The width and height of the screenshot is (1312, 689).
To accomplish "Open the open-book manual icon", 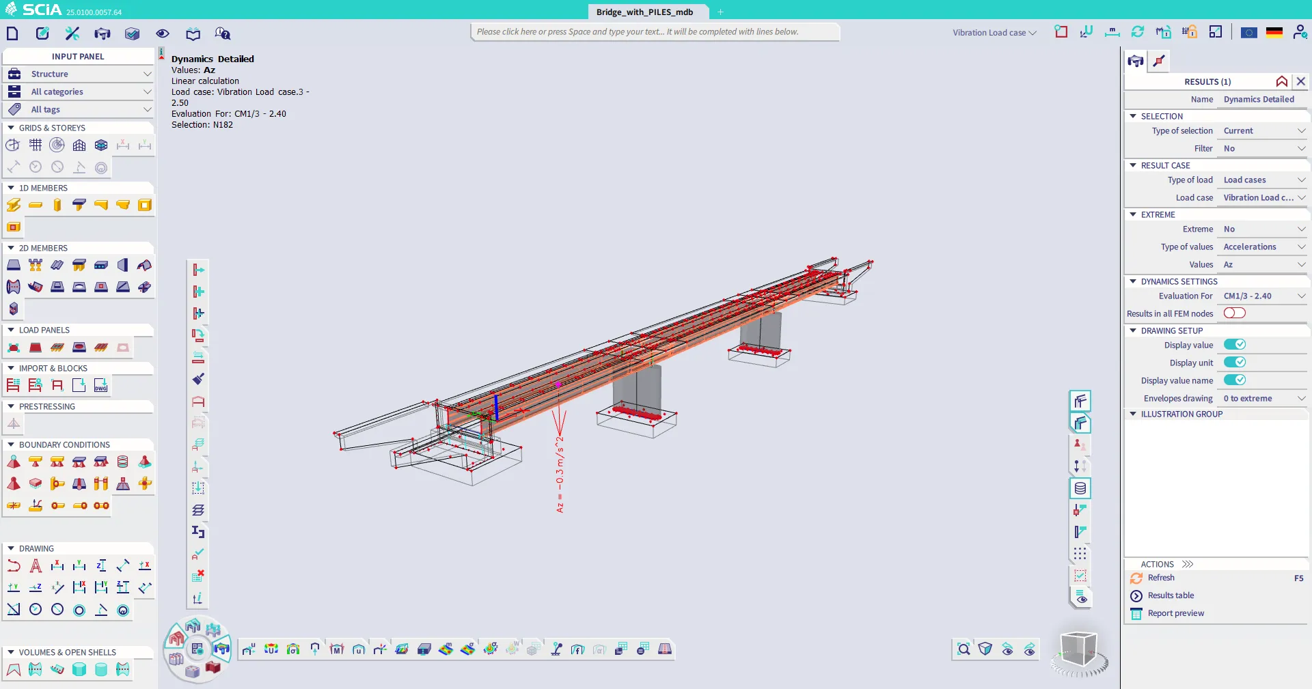I will [x=193, y=33].
